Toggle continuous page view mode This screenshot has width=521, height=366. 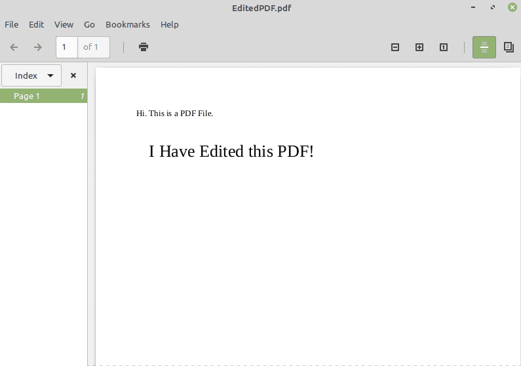point(484,47)
